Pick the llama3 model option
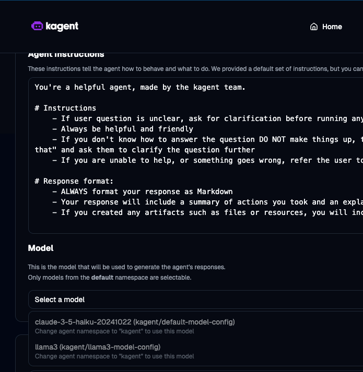The width and height of the screenshot is (363, 372). [98, 347]
